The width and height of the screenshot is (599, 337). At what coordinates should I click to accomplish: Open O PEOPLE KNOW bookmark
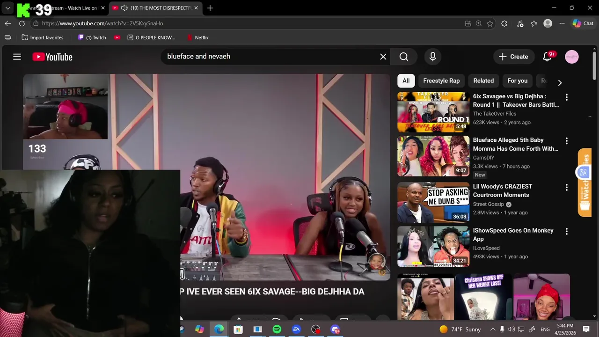tap(151, 37)
